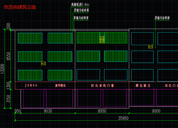Select the A/C tag in the right building section

pyautogui.click(x=151, y=47)
